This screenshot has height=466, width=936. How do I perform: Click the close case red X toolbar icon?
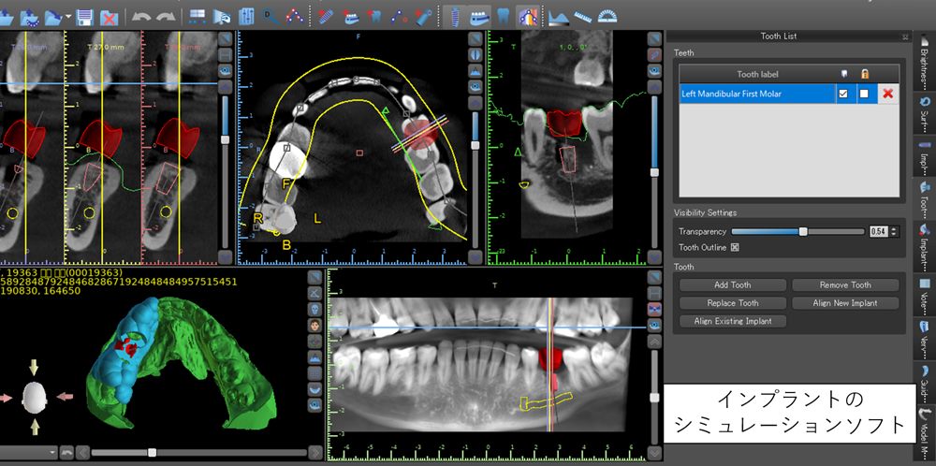click(110, 17)
